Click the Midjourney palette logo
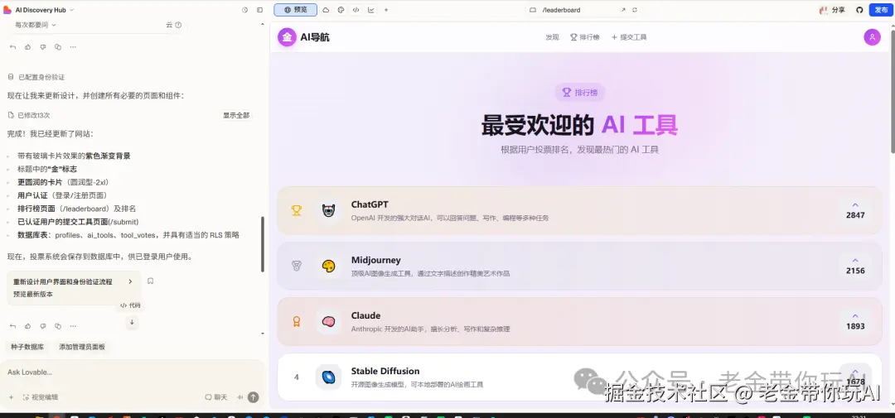Viewport: 895px width, 418px height. pos(328,266)
